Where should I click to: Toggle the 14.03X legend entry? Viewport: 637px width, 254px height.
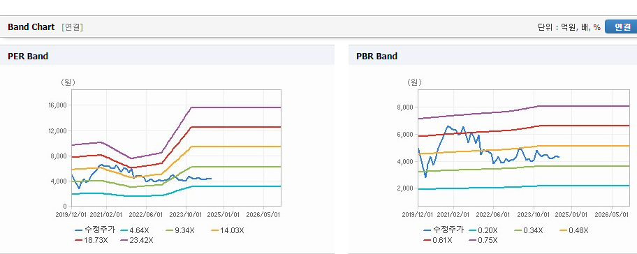pos(227,230)
